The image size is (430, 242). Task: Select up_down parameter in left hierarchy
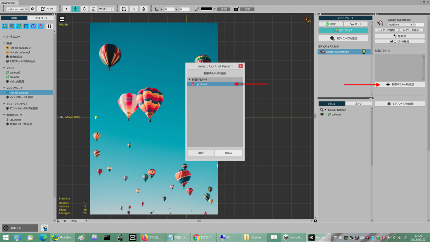pyautogui.click(x=14, y=119)
